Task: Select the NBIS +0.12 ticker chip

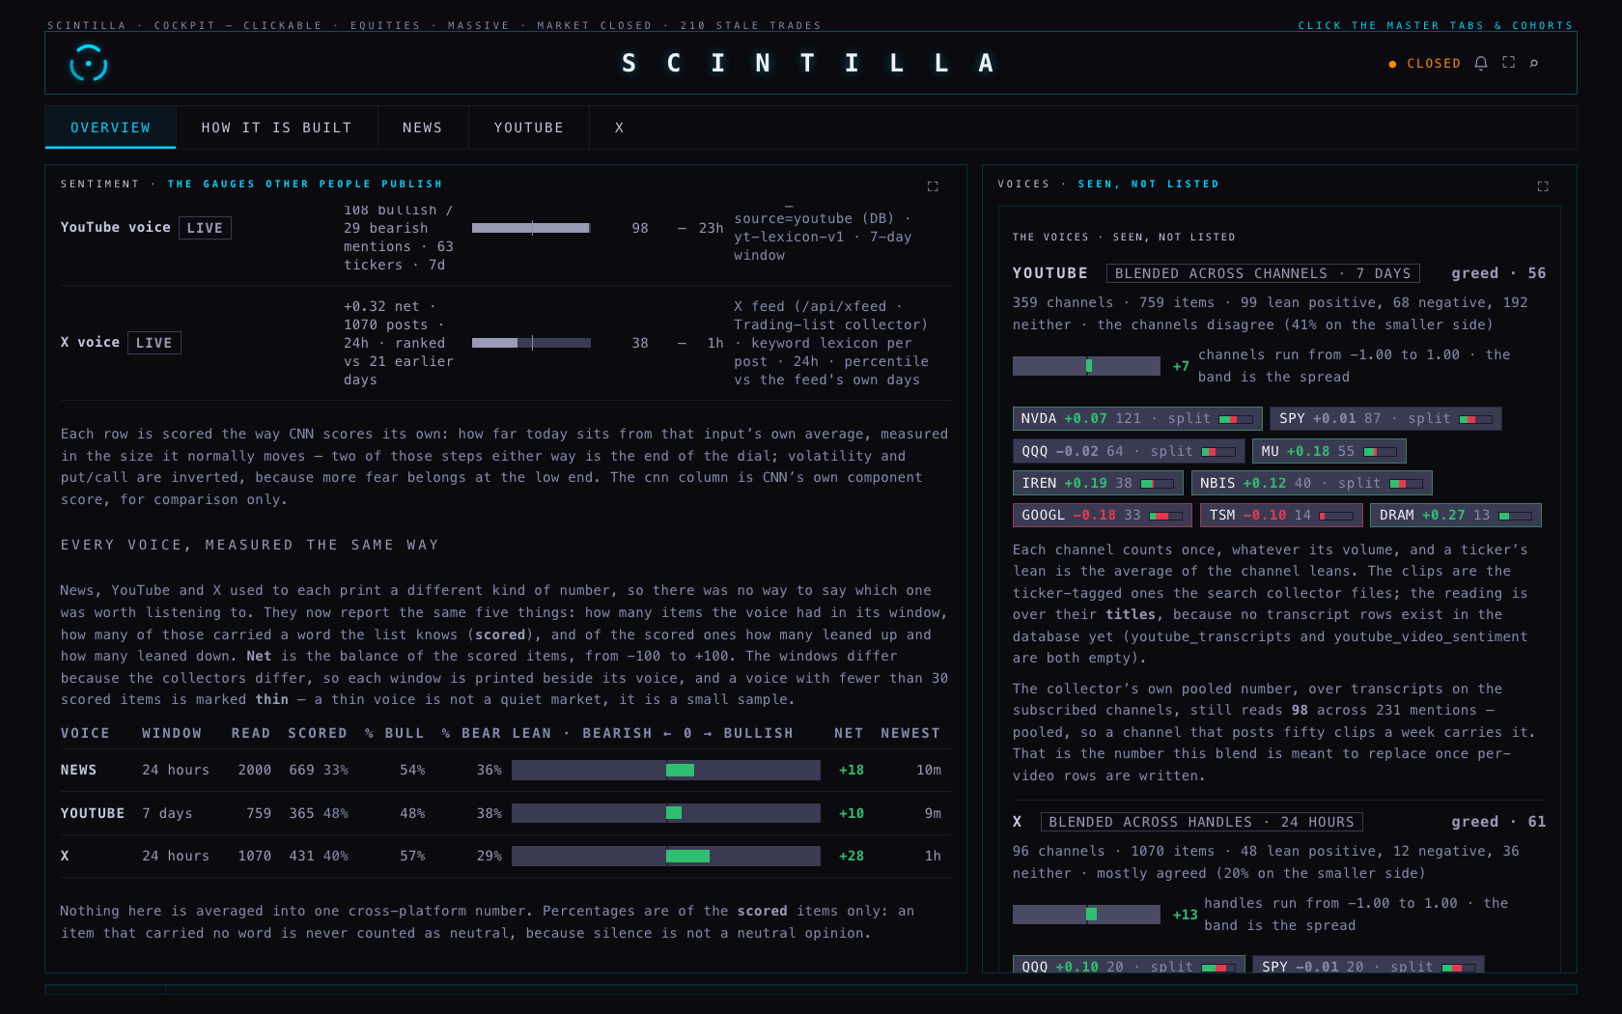Action: [1311, 483]
